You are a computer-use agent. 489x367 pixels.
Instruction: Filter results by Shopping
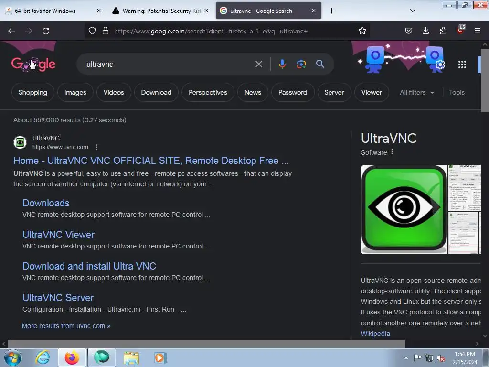point(33,92)
